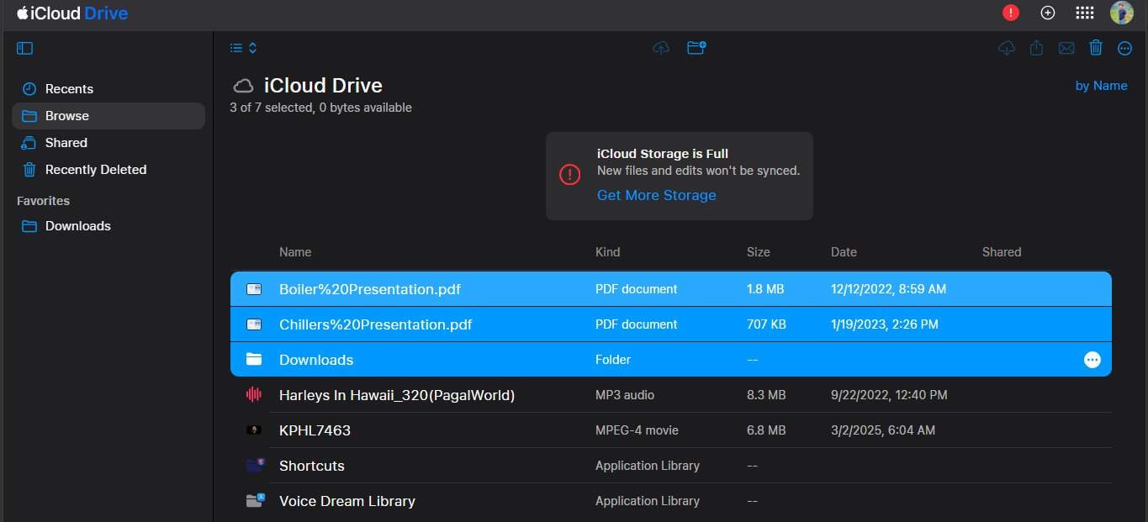The height and width of the screenshot is (522, 1148).
Task: Create a new folder with the toolbar icon
Action: [x=696, y=48]
